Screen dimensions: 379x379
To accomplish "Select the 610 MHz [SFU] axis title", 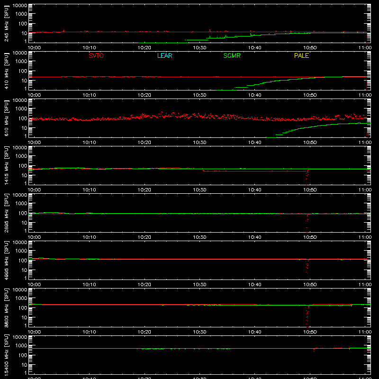I will coord(6,118).
